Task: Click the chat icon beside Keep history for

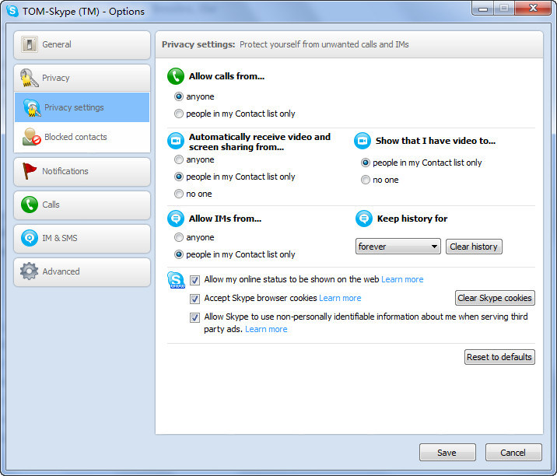Action: [x=364, y=219]
